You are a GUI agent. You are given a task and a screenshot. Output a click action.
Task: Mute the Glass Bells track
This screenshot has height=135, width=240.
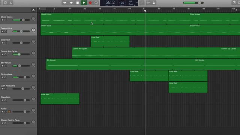(3, 100)
